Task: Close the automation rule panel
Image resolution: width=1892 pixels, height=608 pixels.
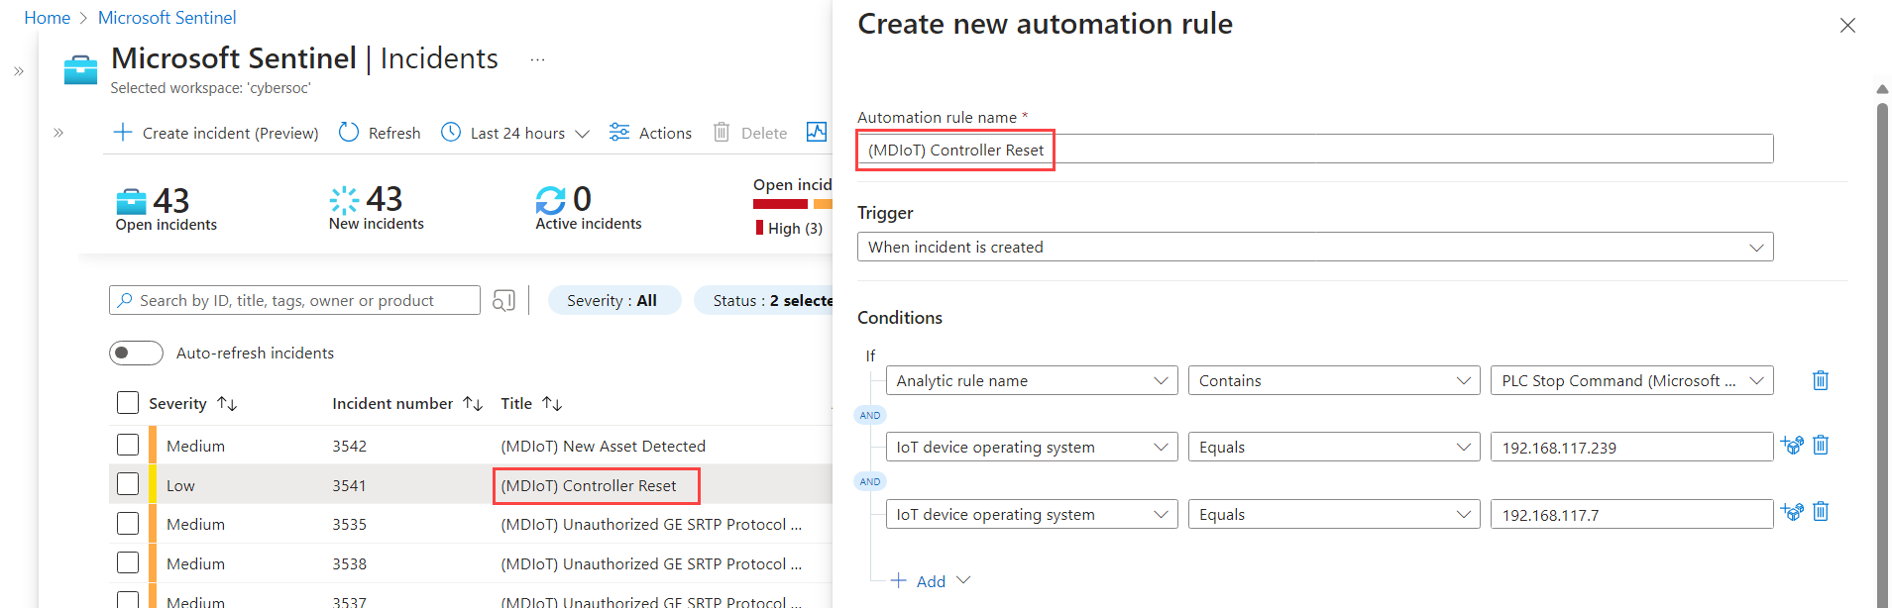Action: (1847, 26)
